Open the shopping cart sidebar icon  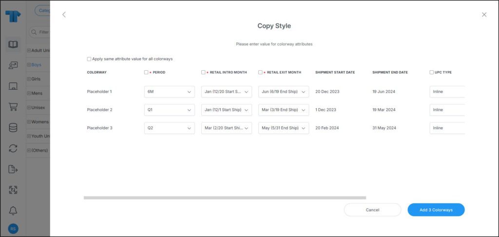[x=13, y=107]
